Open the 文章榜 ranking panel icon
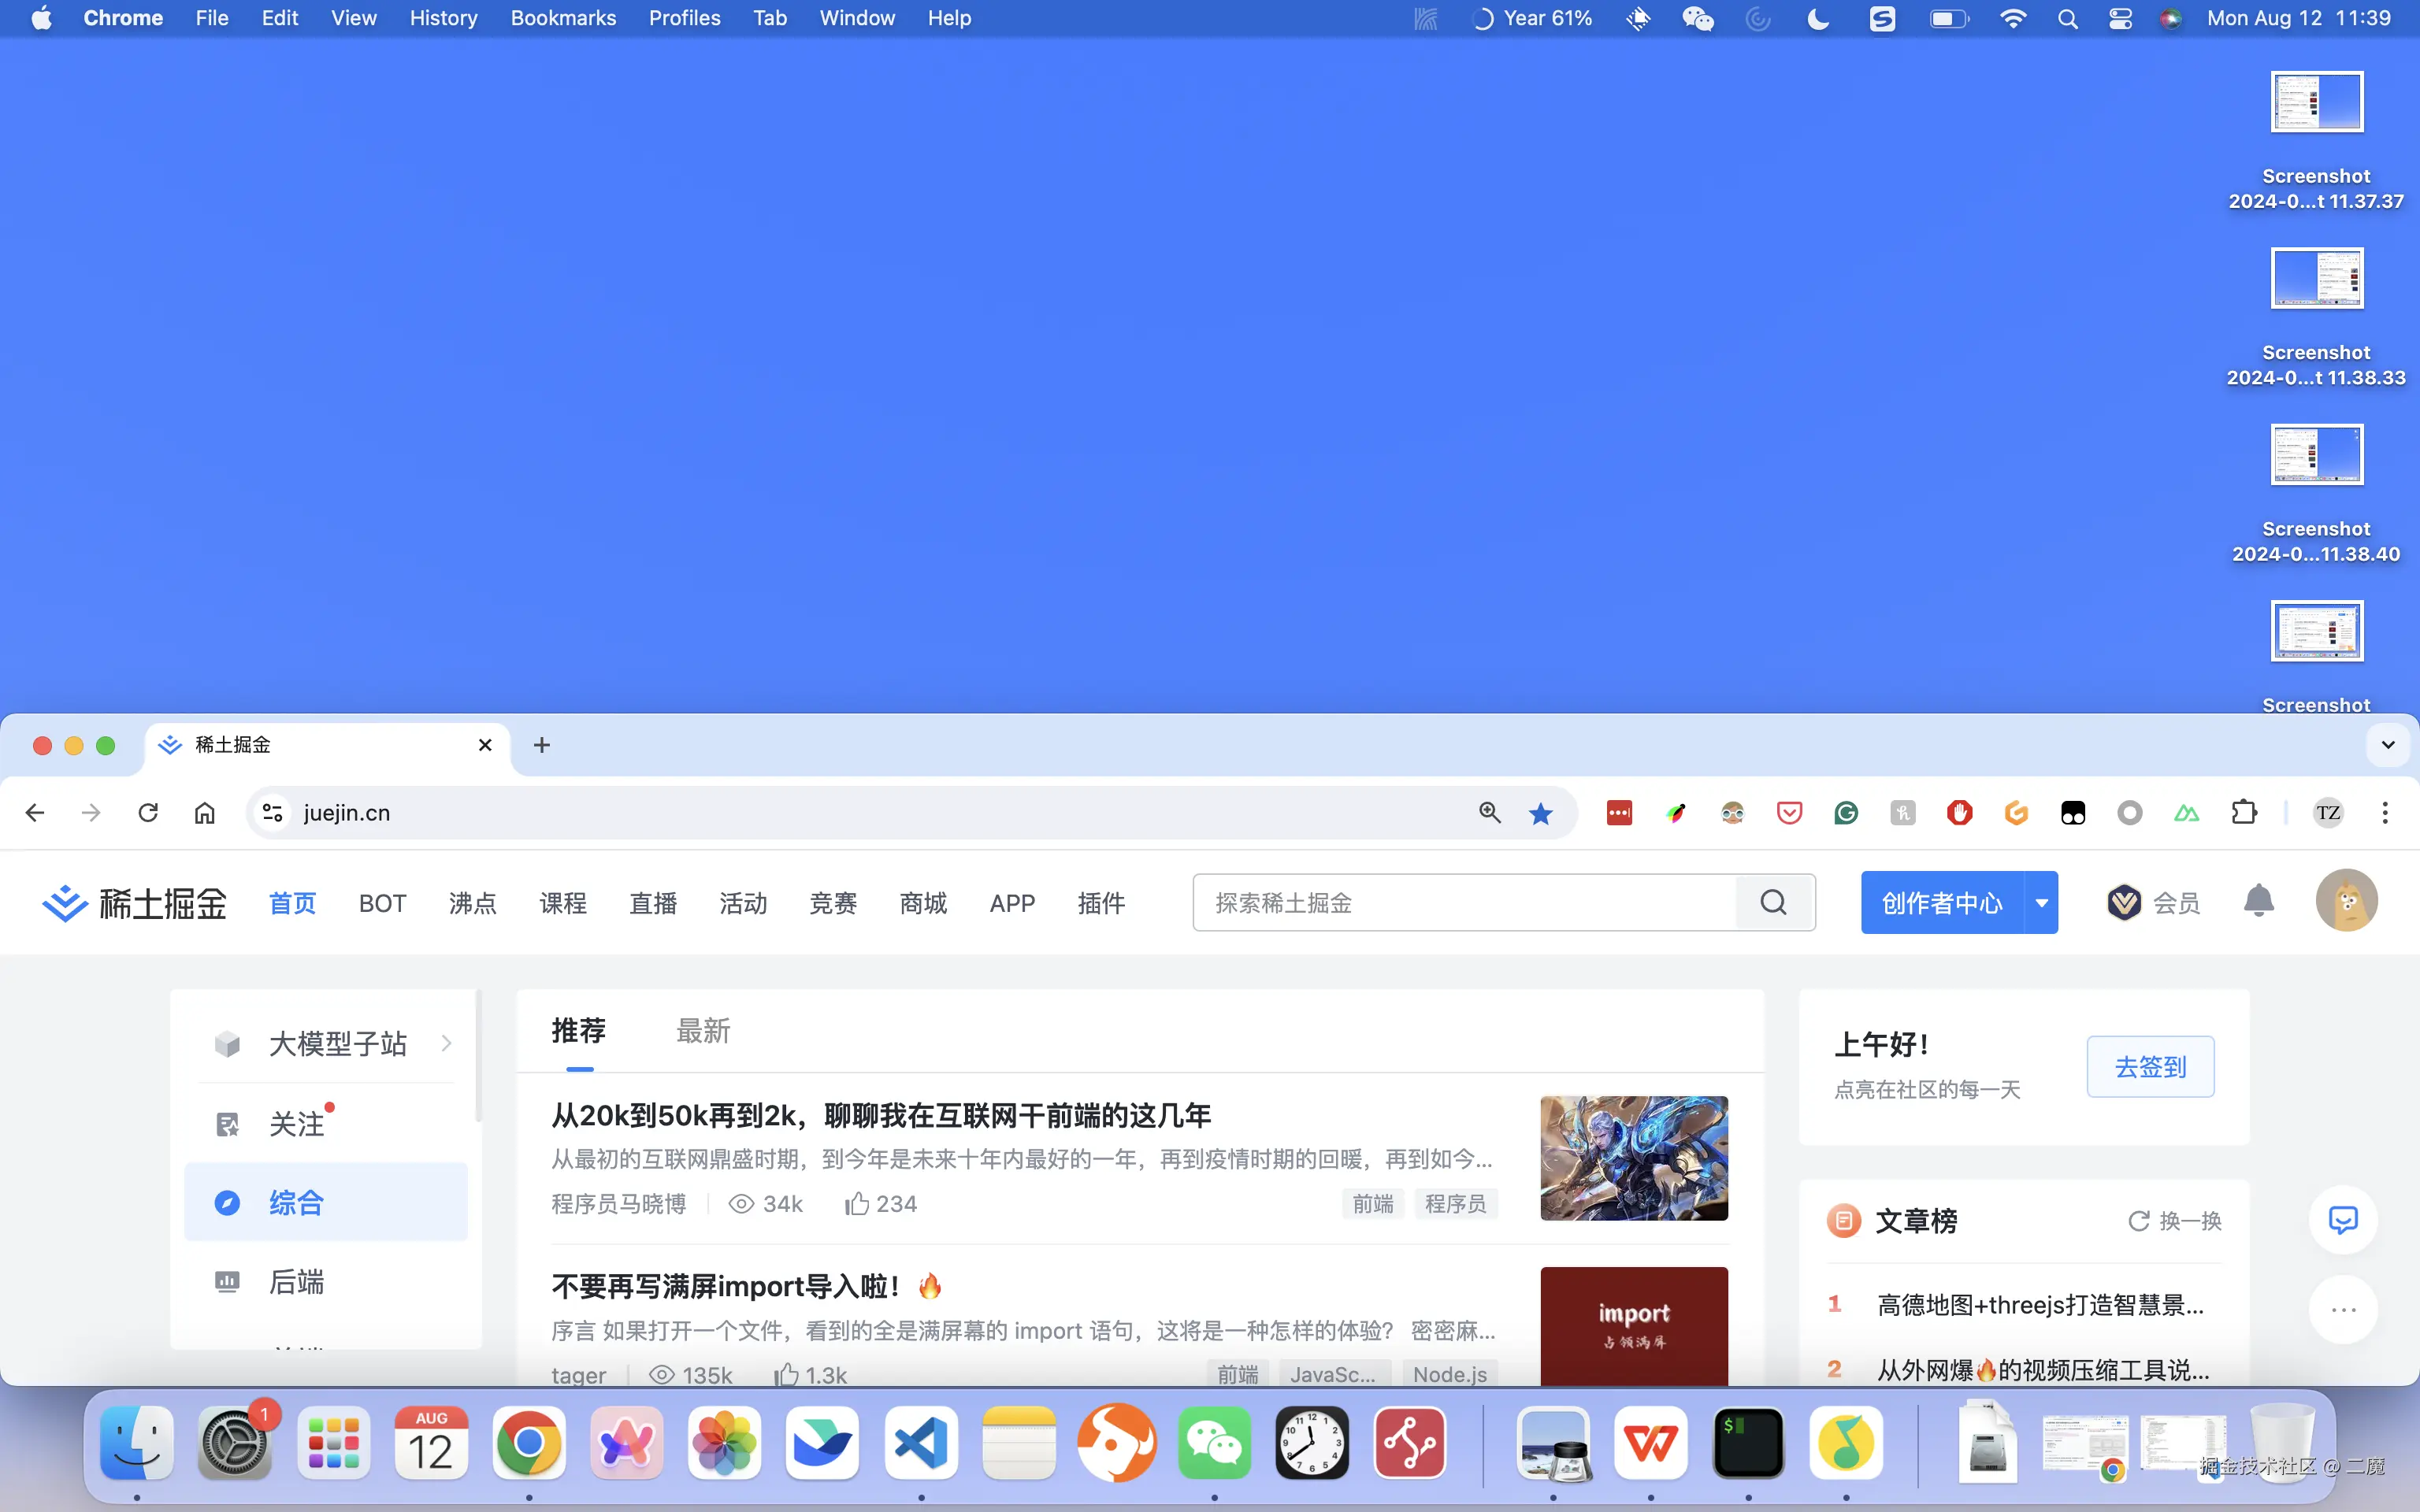2420x1512 pixels. point(1843,1221)
